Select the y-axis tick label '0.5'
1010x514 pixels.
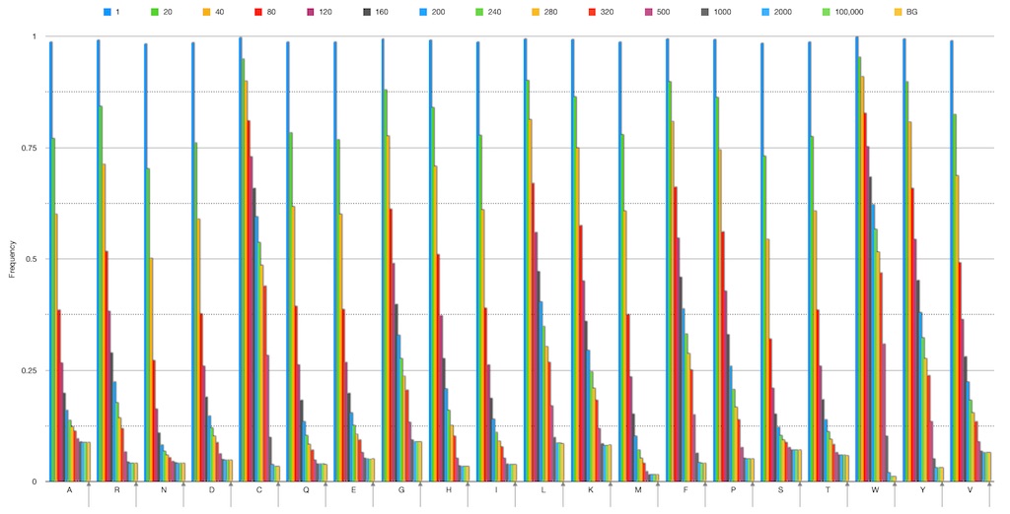coord(31,259)
